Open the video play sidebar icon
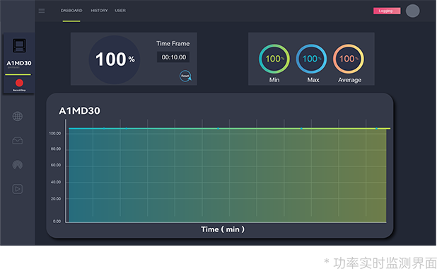437x269 pixels. pyautogui.click(x=18, y=189)
